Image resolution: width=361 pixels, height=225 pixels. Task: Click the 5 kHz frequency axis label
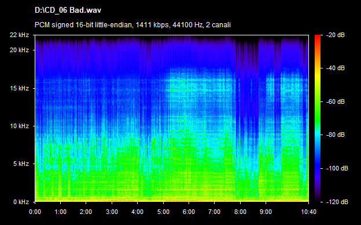click(x=21, y=164)
